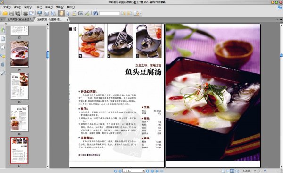283x173 pixels.
Task: Open the page thumbnails sidebar panel icon
Action: pyautogui.click(x=3, y=39)
